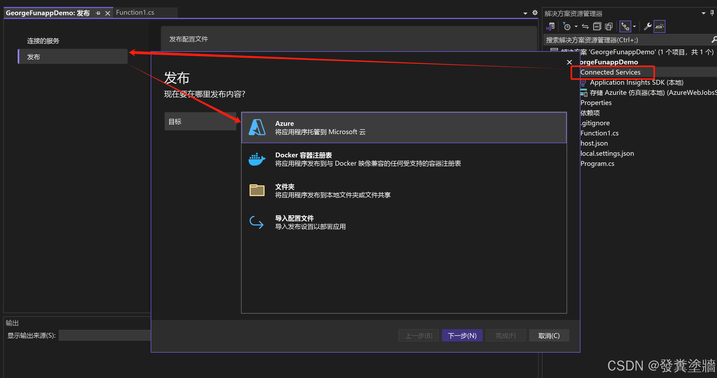Select the 依赖项 dependencies node

(x=590, y=113)
